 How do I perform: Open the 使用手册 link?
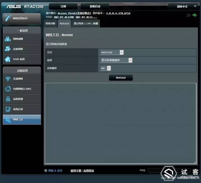coord(76,171)
